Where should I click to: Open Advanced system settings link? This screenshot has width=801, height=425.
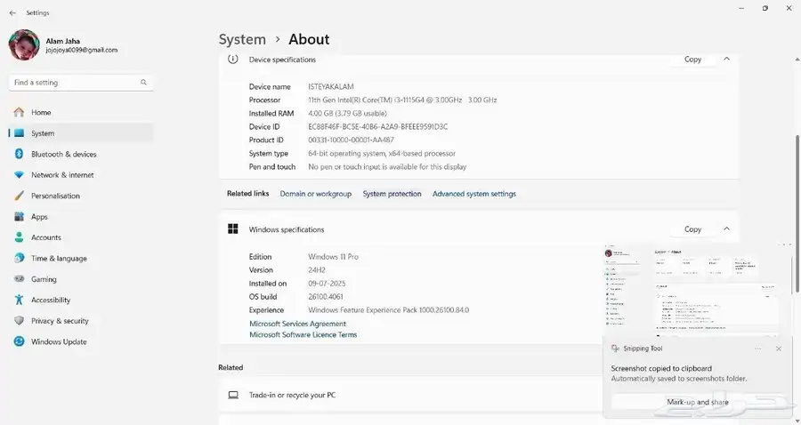[x=474, y=194]
